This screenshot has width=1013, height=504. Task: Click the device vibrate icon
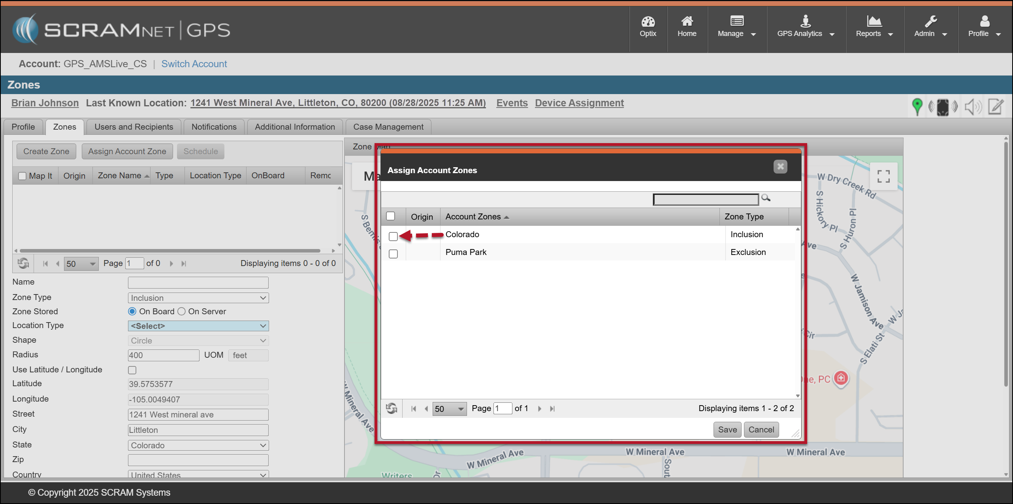tap(943, 107)
